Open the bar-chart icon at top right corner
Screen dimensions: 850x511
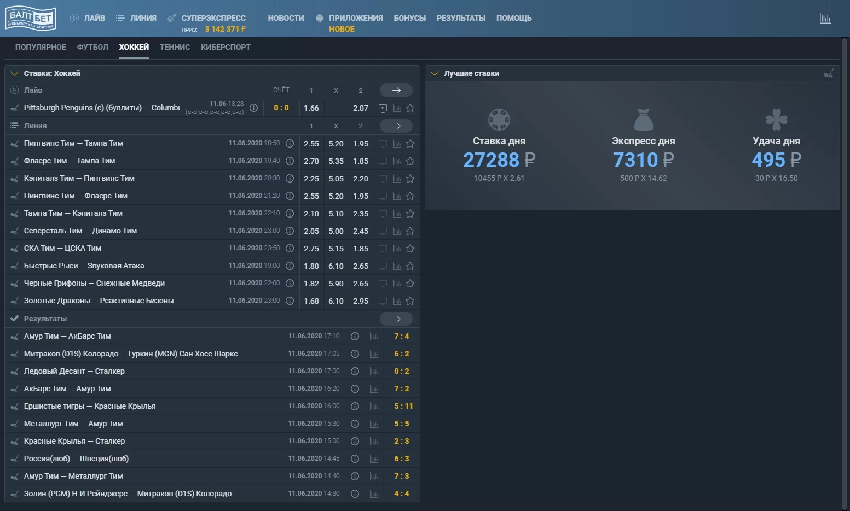825,17
